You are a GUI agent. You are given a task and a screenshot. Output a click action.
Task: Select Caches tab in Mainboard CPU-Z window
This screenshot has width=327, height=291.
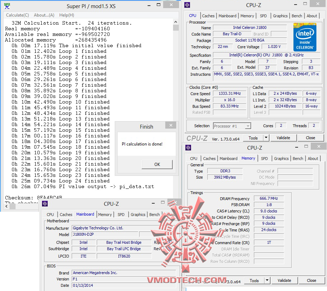click(x=66, y=215)
